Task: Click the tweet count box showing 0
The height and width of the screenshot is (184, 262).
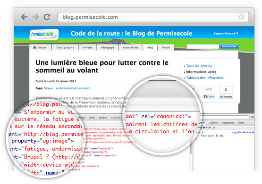Action: [x=226, y=90]
